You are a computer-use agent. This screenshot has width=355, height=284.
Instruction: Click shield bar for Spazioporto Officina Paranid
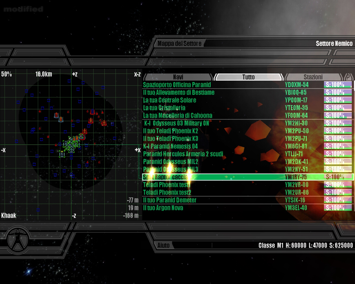(338, 85)
